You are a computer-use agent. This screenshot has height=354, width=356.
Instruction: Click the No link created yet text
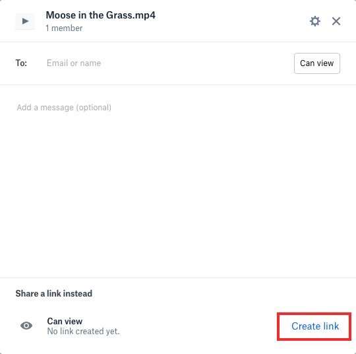point(83,332)
